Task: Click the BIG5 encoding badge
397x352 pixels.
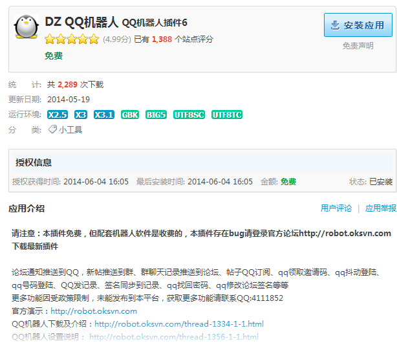Action: point(156,115)
